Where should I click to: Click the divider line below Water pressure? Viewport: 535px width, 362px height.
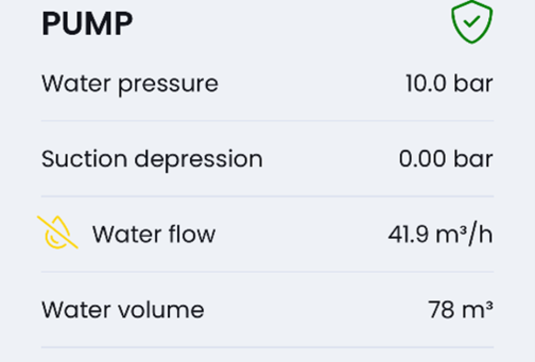click(267, 120)
